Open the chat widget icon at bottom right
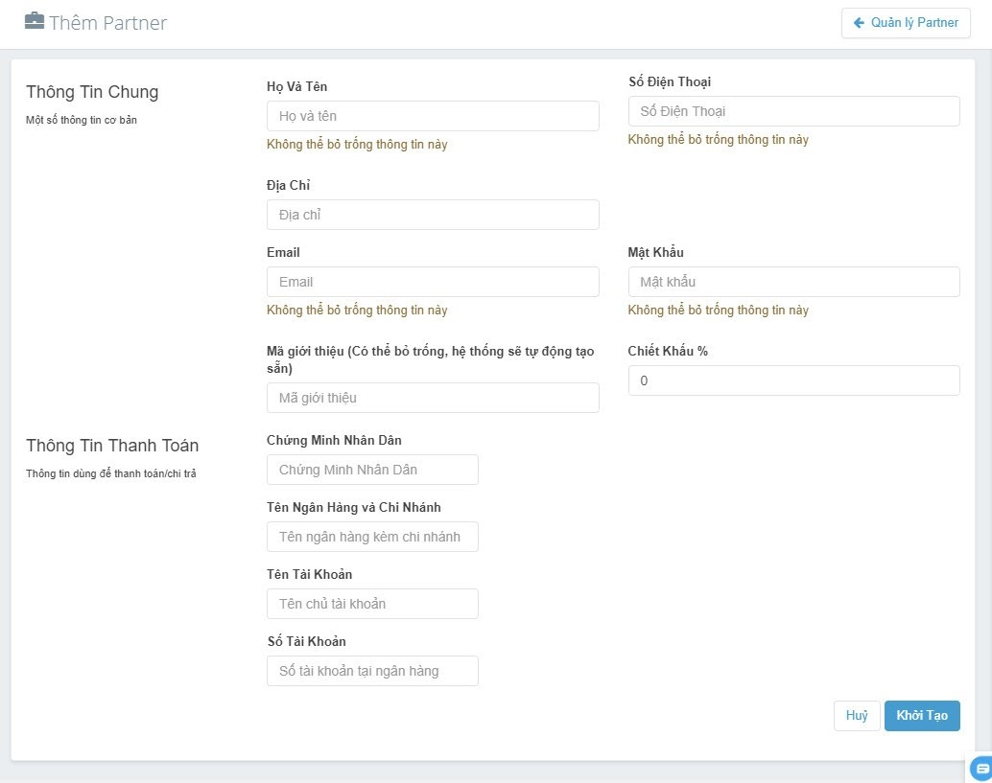This screenshot has width=992, height=783. (x=980, y=768)
